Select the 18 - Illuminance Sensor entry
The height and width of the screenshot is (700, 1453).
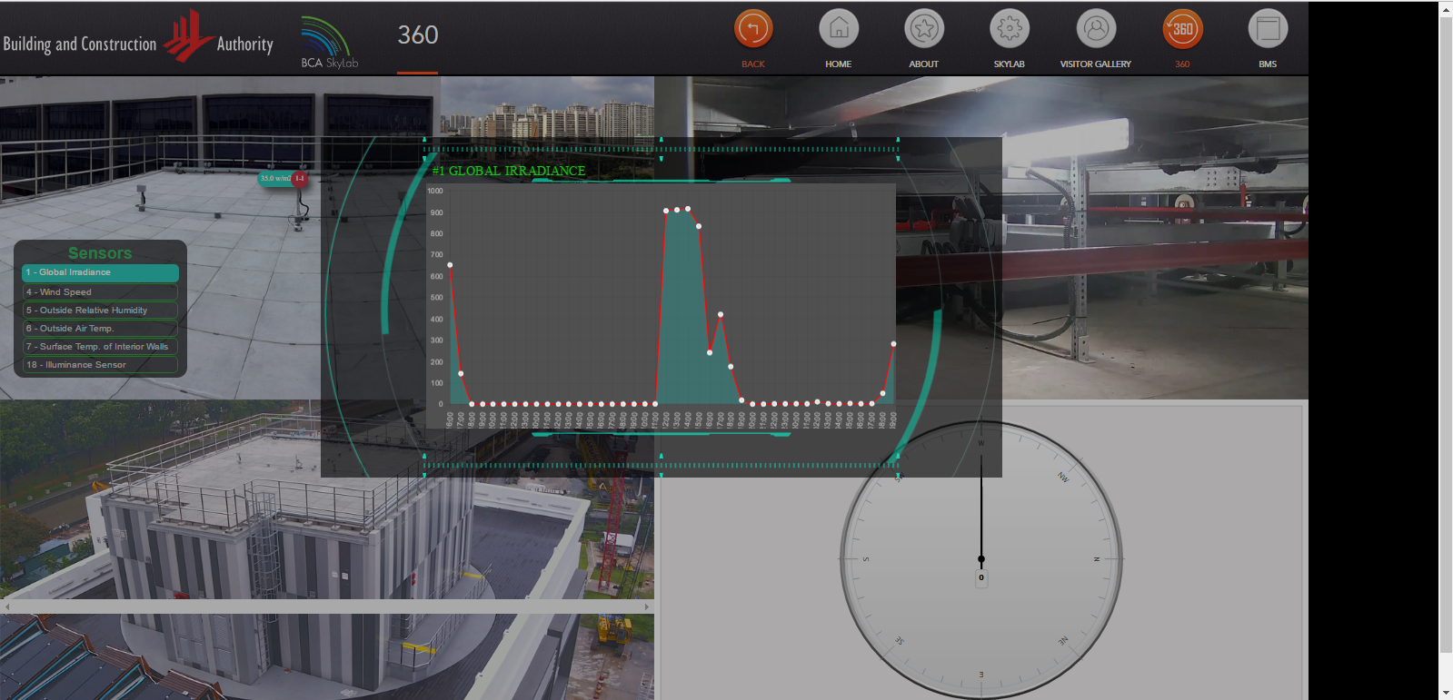(100, 365)
